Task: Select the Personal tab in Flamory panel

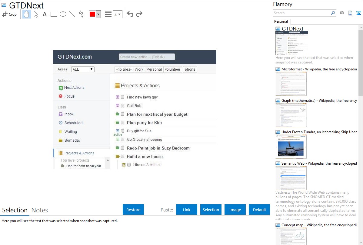Action: pyautogui.click(x=281, y=21)
